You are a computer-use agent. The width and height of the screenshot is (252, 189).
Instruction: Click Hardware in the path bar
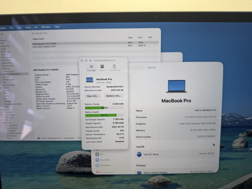click(x=69, y=138)
